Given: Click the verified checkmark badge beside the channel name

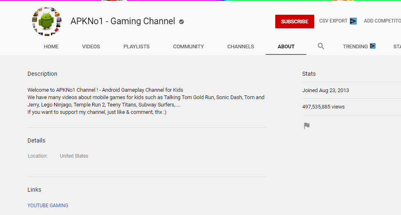Looking at the screenshot, I should 181,22.
